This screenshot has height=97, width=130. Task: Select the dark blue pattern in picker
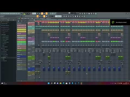pyautogui.click(x=22, y=57)
